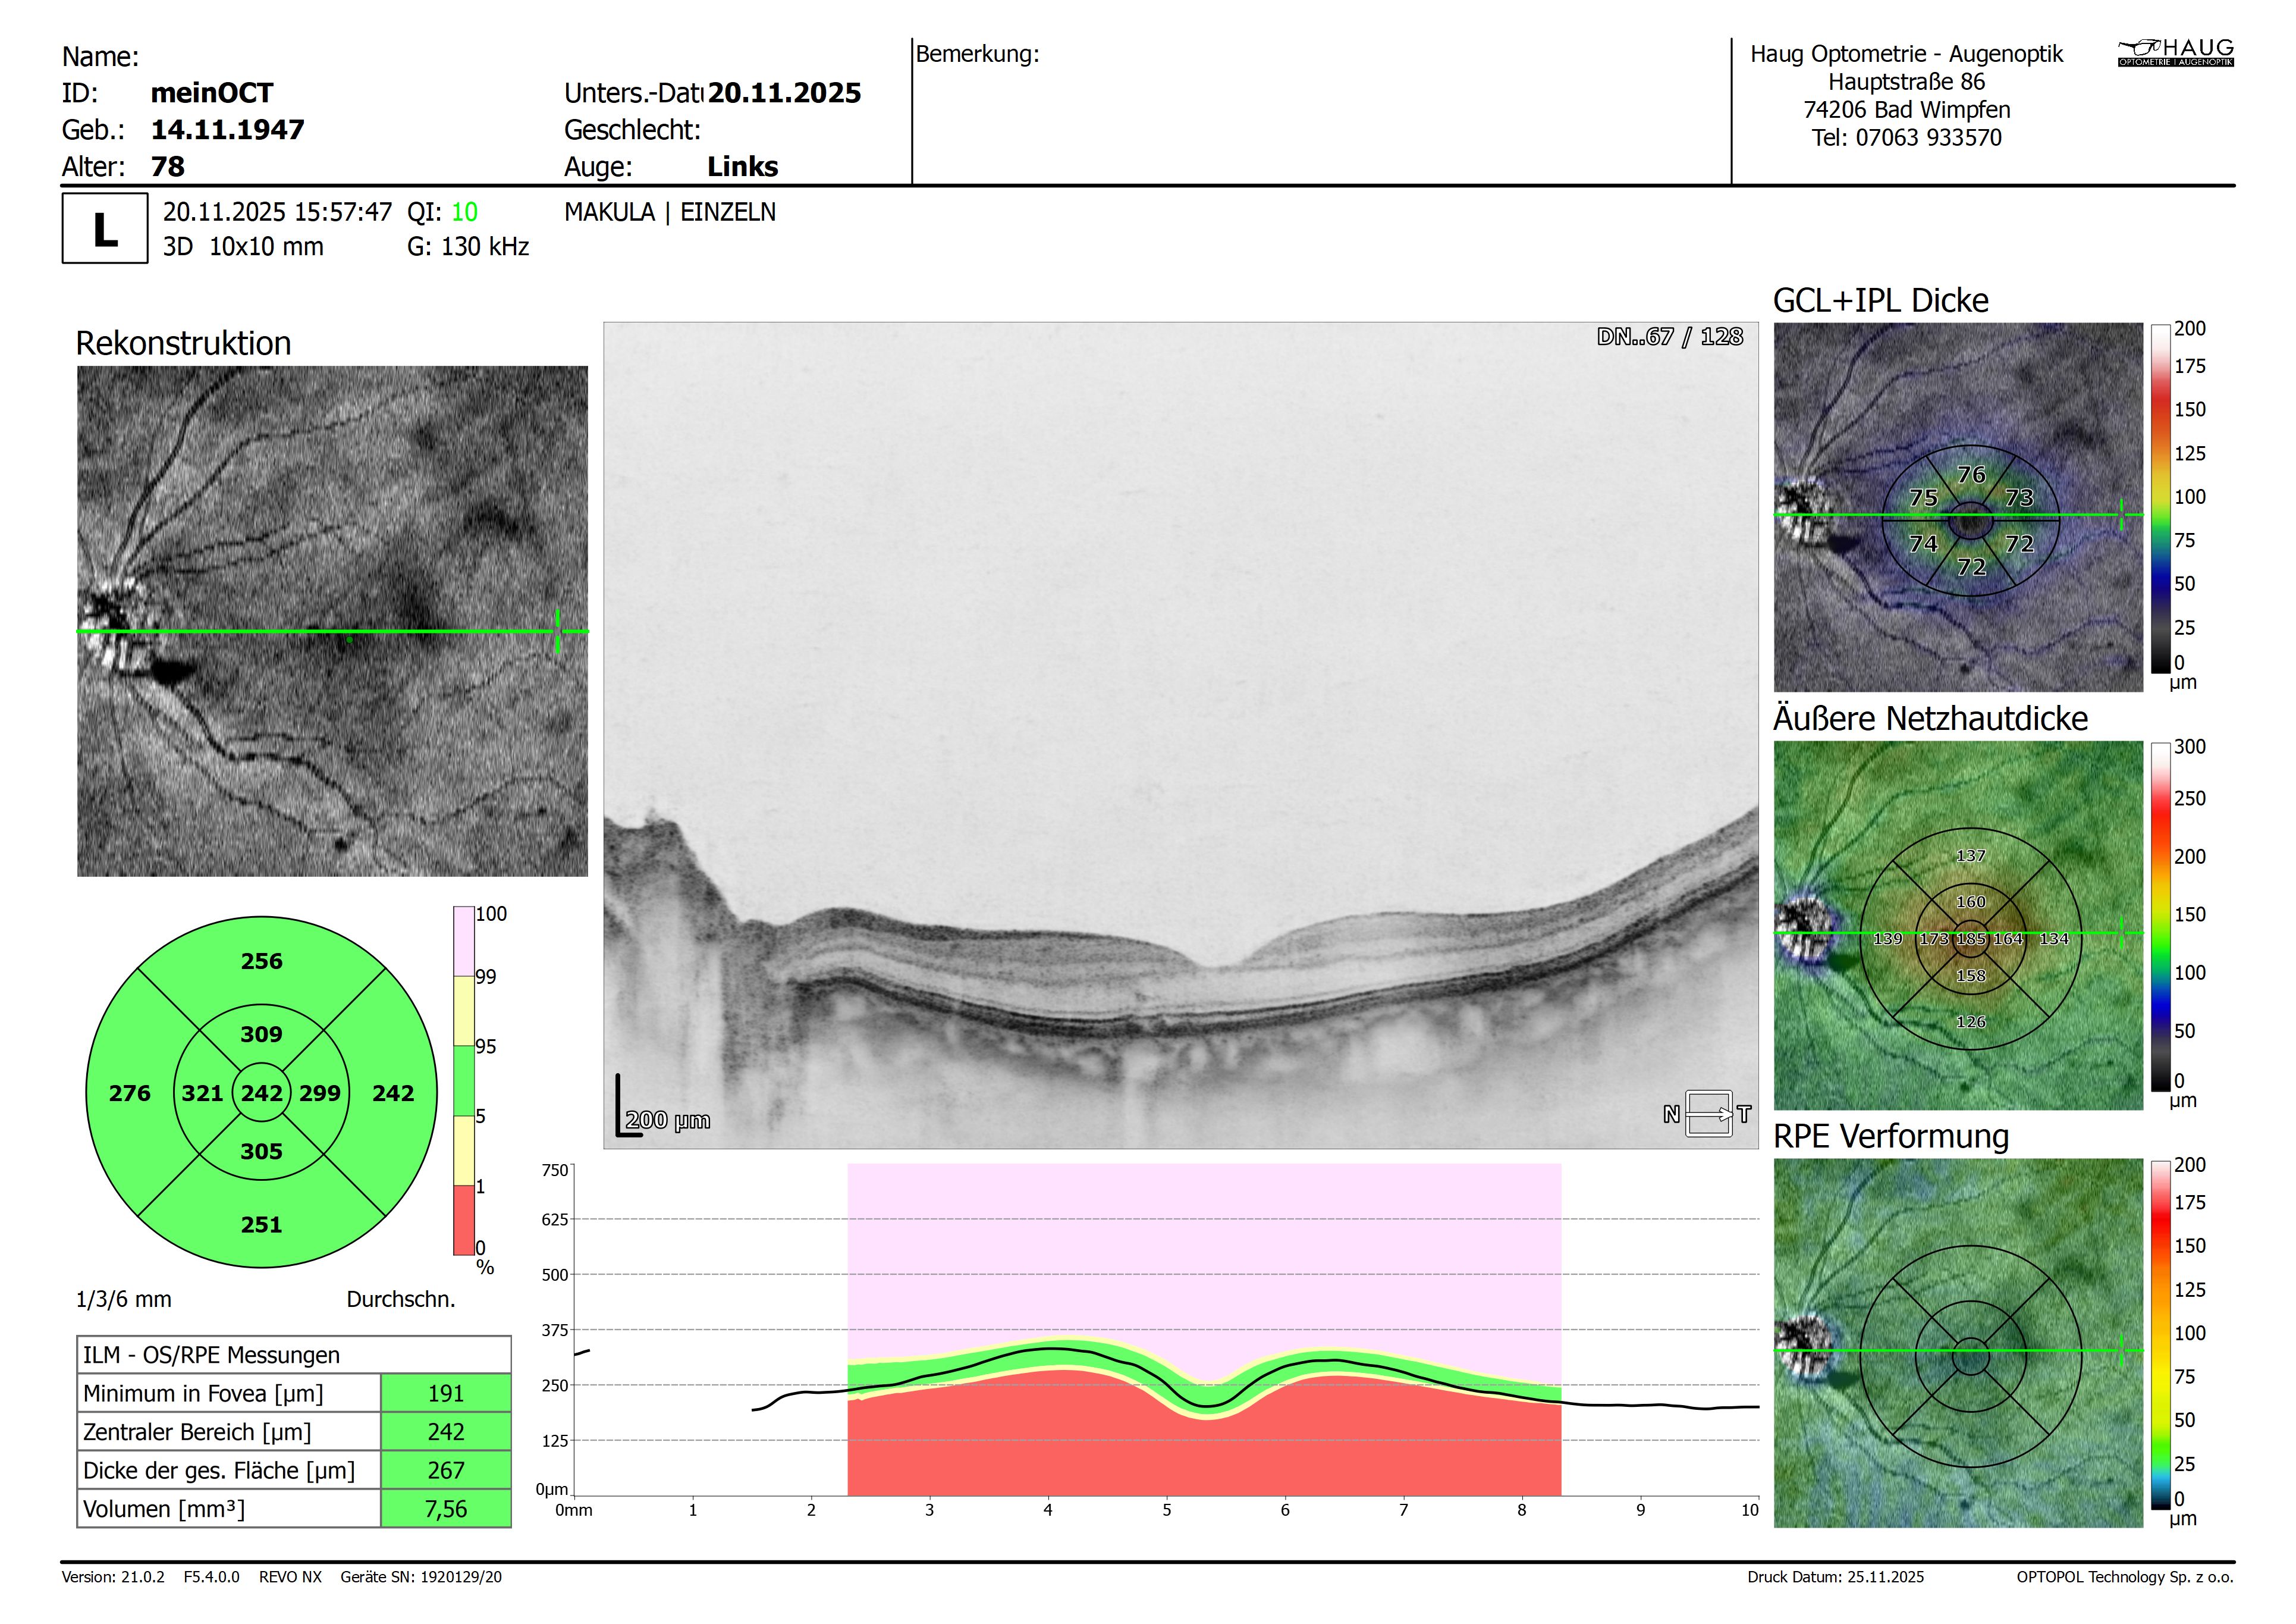The height and width of the screenshot is (1624, 2296).
Task: Click the percentile color scale legend bar
Action: click(464, 1081)
